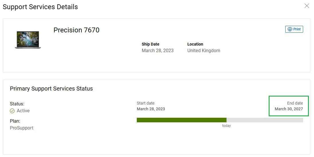Click the Active status text
Image resolution: width=314 pixels, height=157 pixels.
pos(23,111)
